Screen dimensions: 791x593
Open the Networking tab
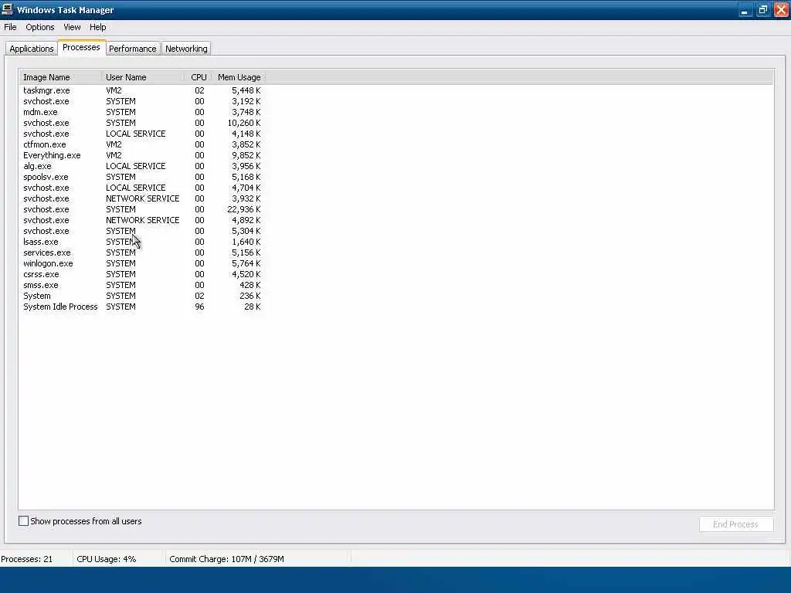coord(186,49)
